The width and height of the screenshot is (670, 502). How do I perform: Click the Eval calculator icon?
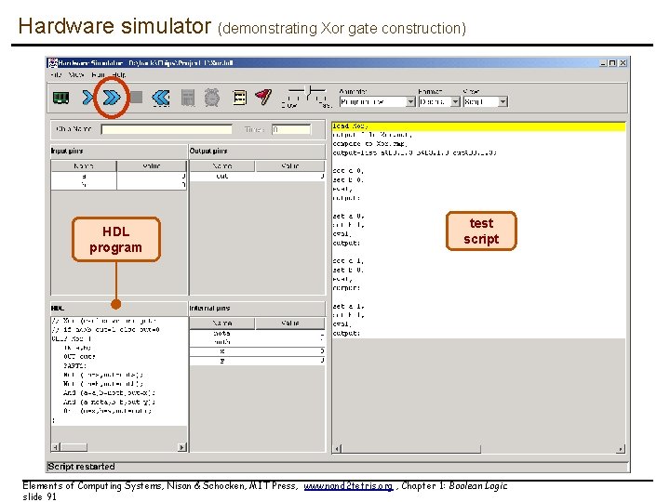[x=188, y=98]
